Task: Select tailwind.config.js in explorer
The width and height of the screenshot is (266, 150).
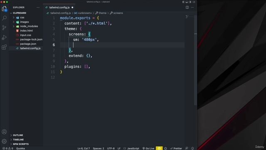Action: [30, 48]
